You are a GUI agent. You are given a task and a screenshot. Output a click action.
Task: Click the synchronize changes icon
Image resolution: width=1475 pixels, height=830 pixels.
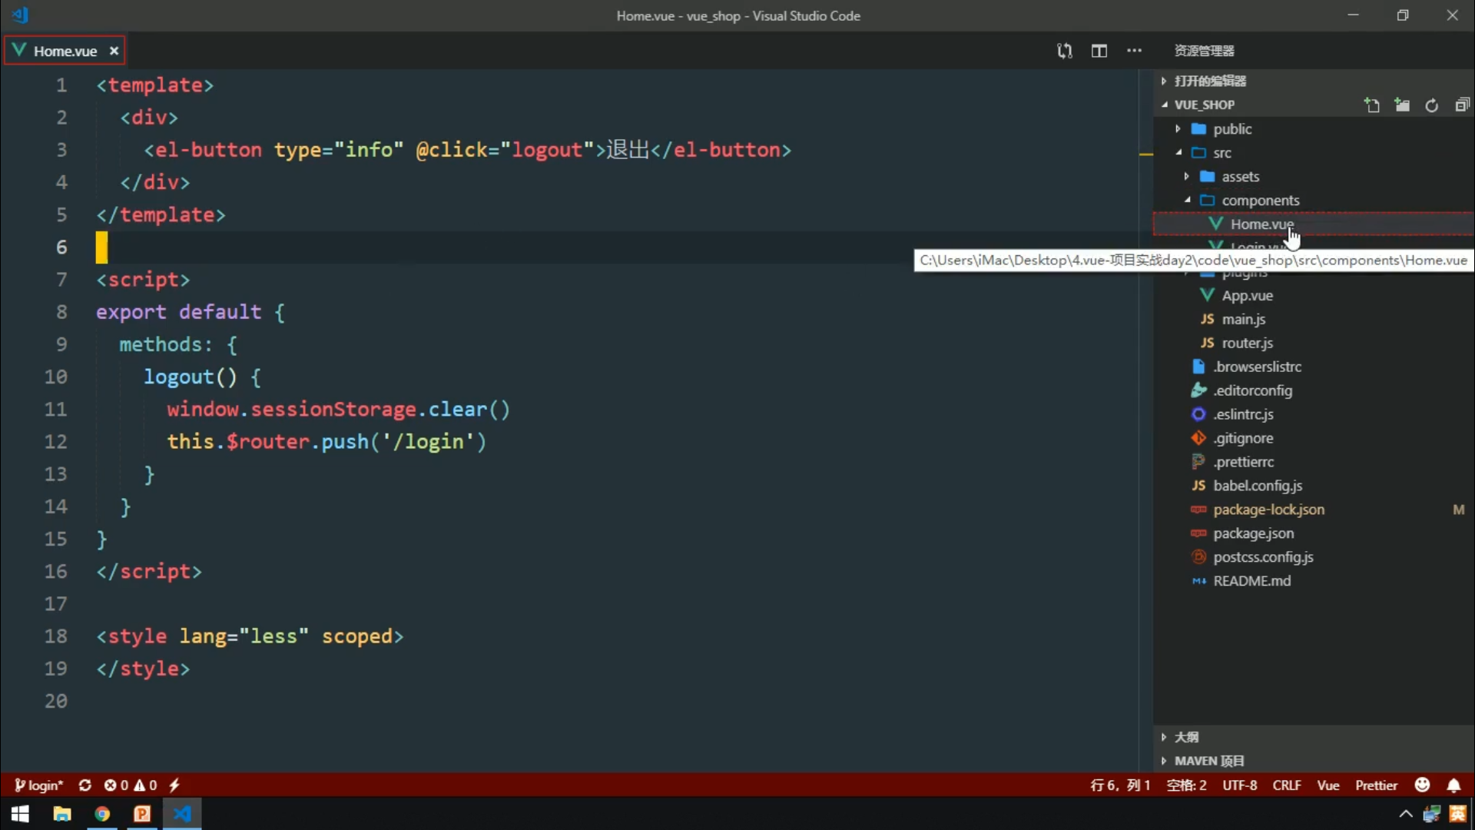(85, 785)
